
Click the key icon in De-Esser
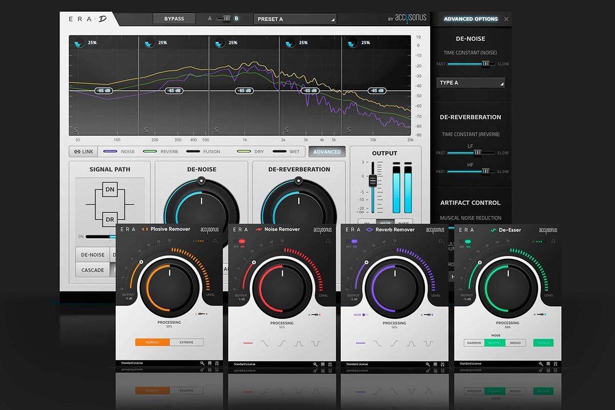(541, 364)
